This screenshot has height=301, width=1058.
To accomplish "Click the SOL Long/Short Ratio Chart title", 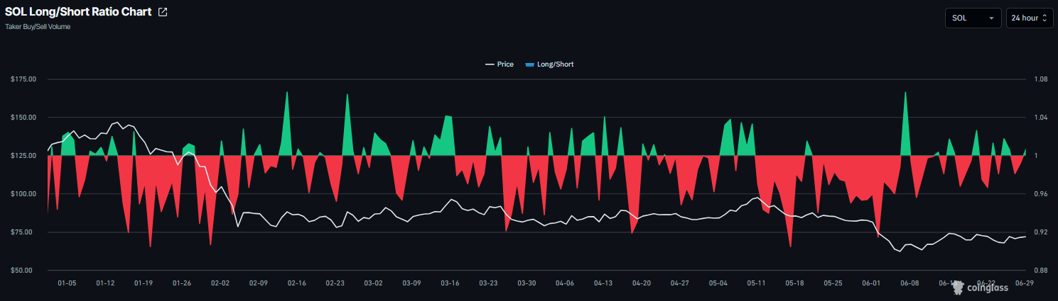I will click(x=78, y=12).
